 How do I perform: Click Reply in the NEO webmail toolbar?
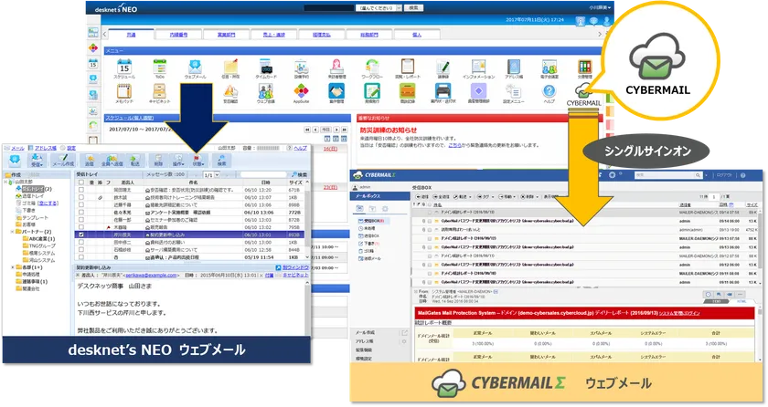[90, 161]
